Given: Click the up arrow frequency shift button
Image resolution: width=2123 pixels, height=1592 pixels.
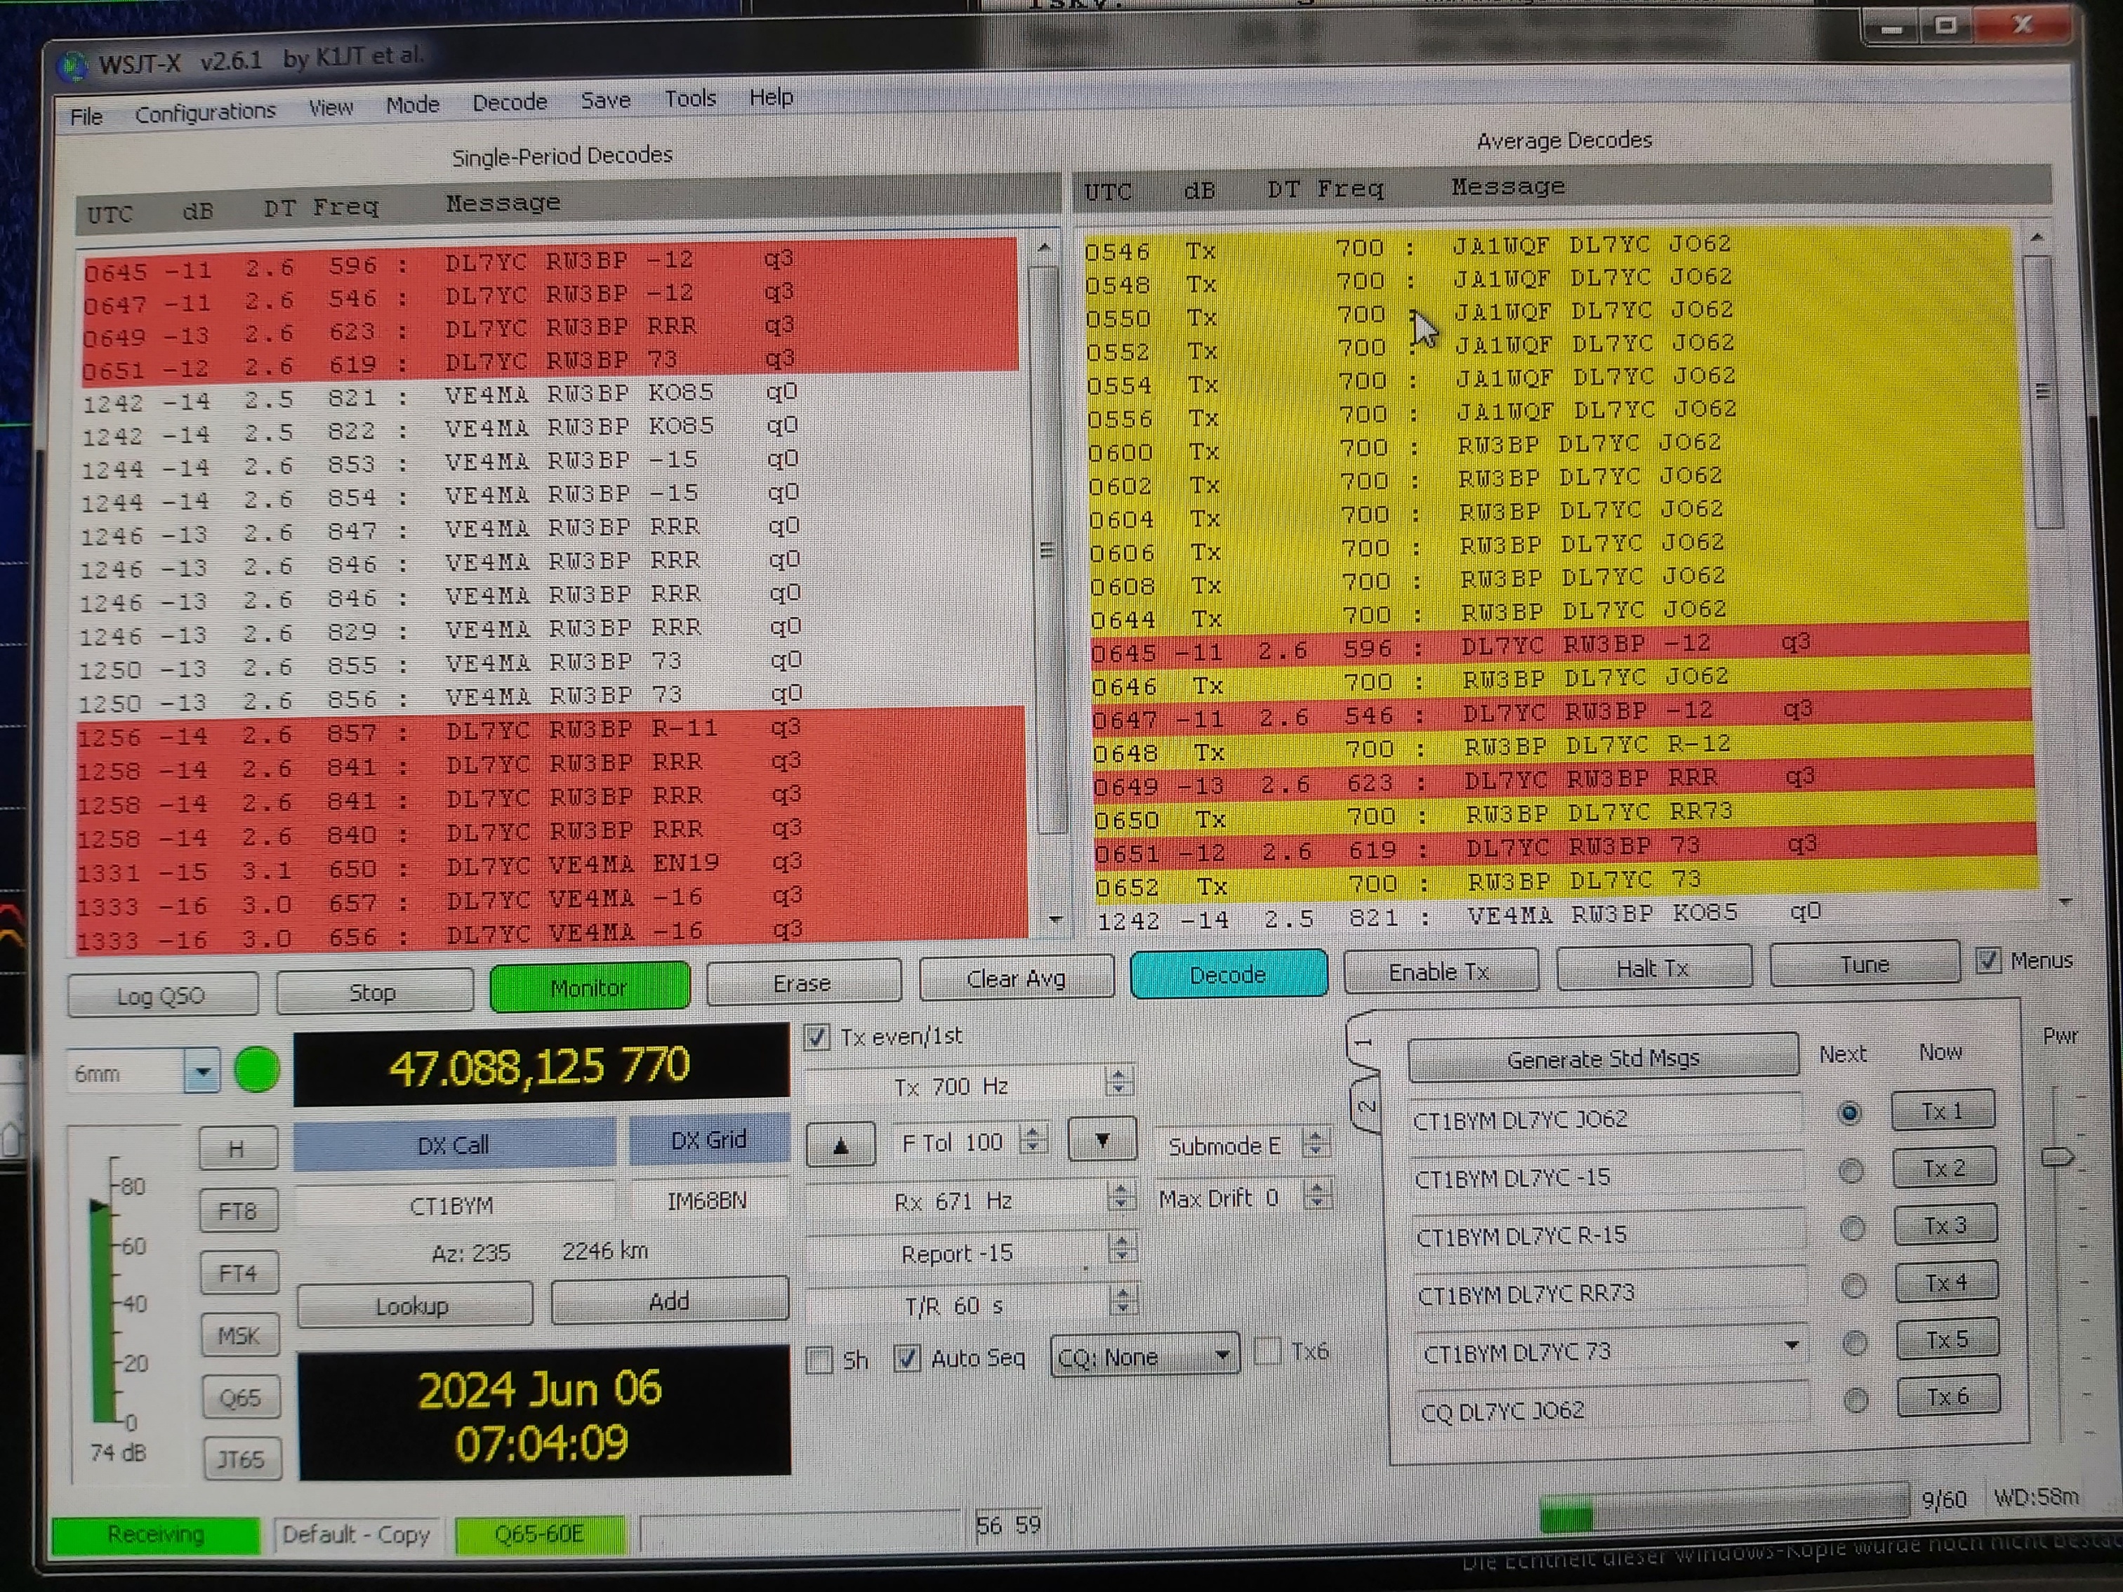Looking at the screenshot, I should coord(841,1145).
